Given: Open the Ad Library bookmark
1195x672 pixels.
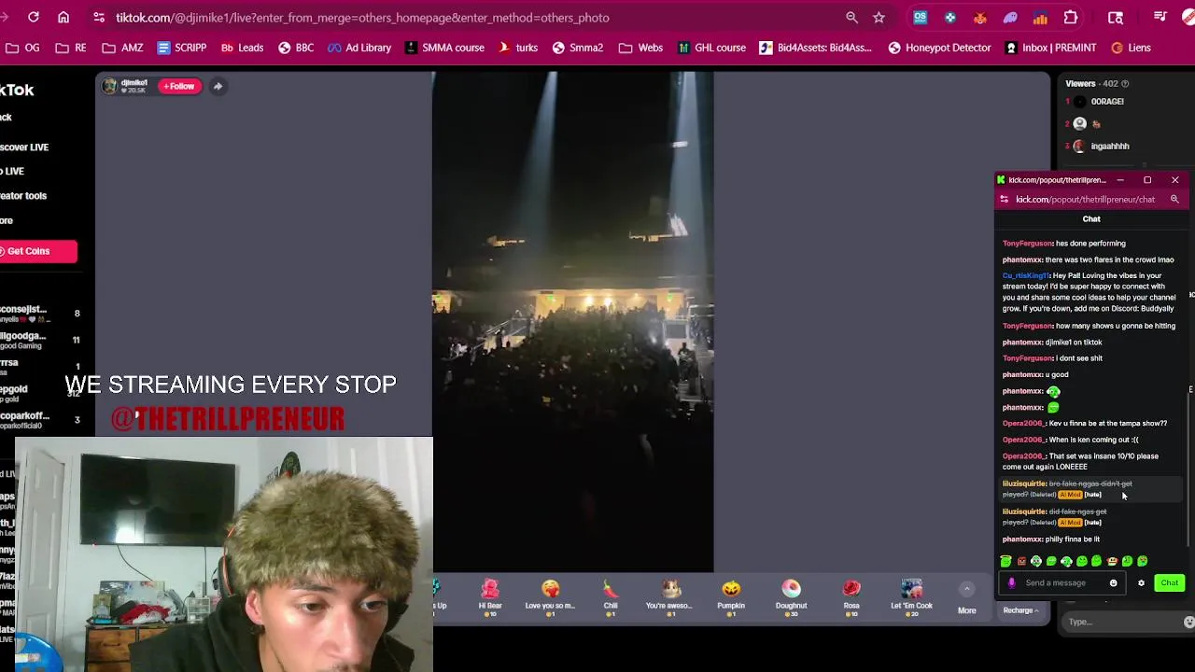Looking at the screenshot, I should tap(359, 48).
